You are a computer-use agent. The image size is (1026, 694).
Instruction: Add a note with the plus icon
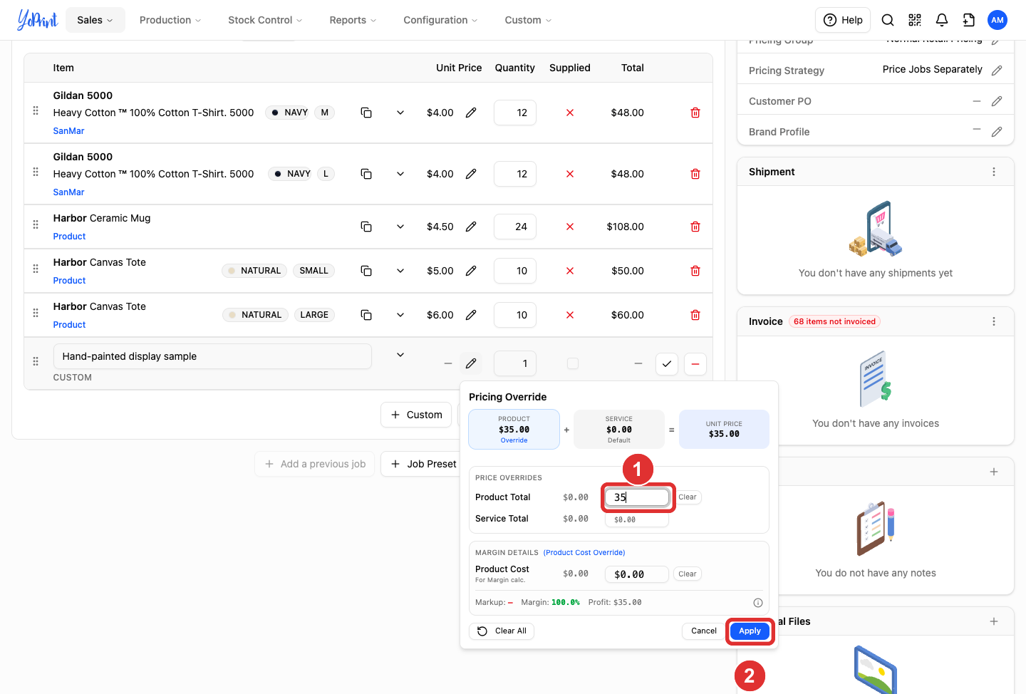coord(994,472)
